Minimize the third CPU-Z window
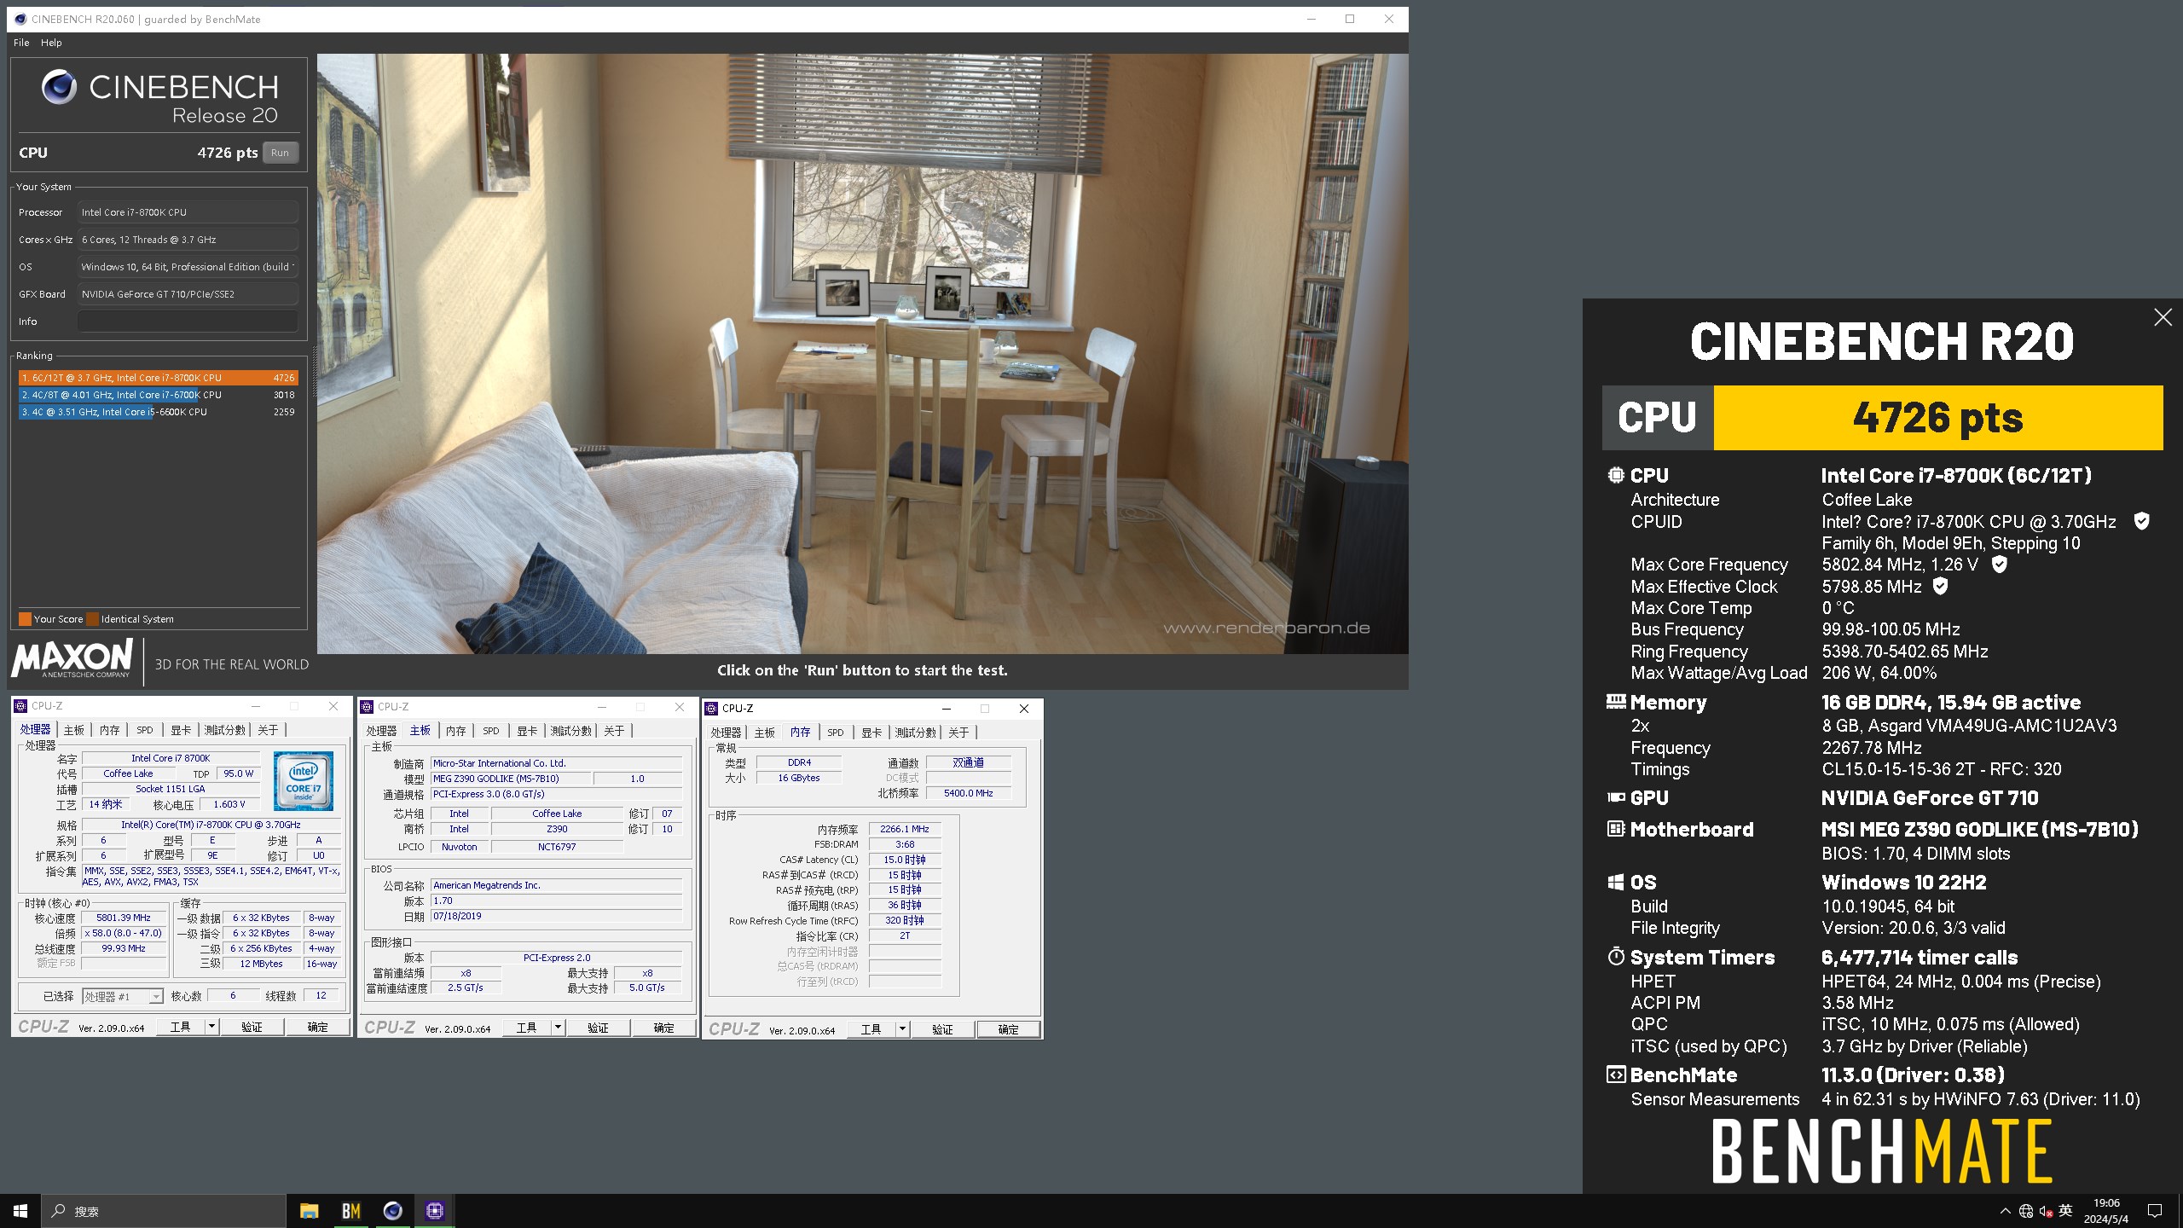This screenshot has height=1228, width=2183. (x=946, y=709)
